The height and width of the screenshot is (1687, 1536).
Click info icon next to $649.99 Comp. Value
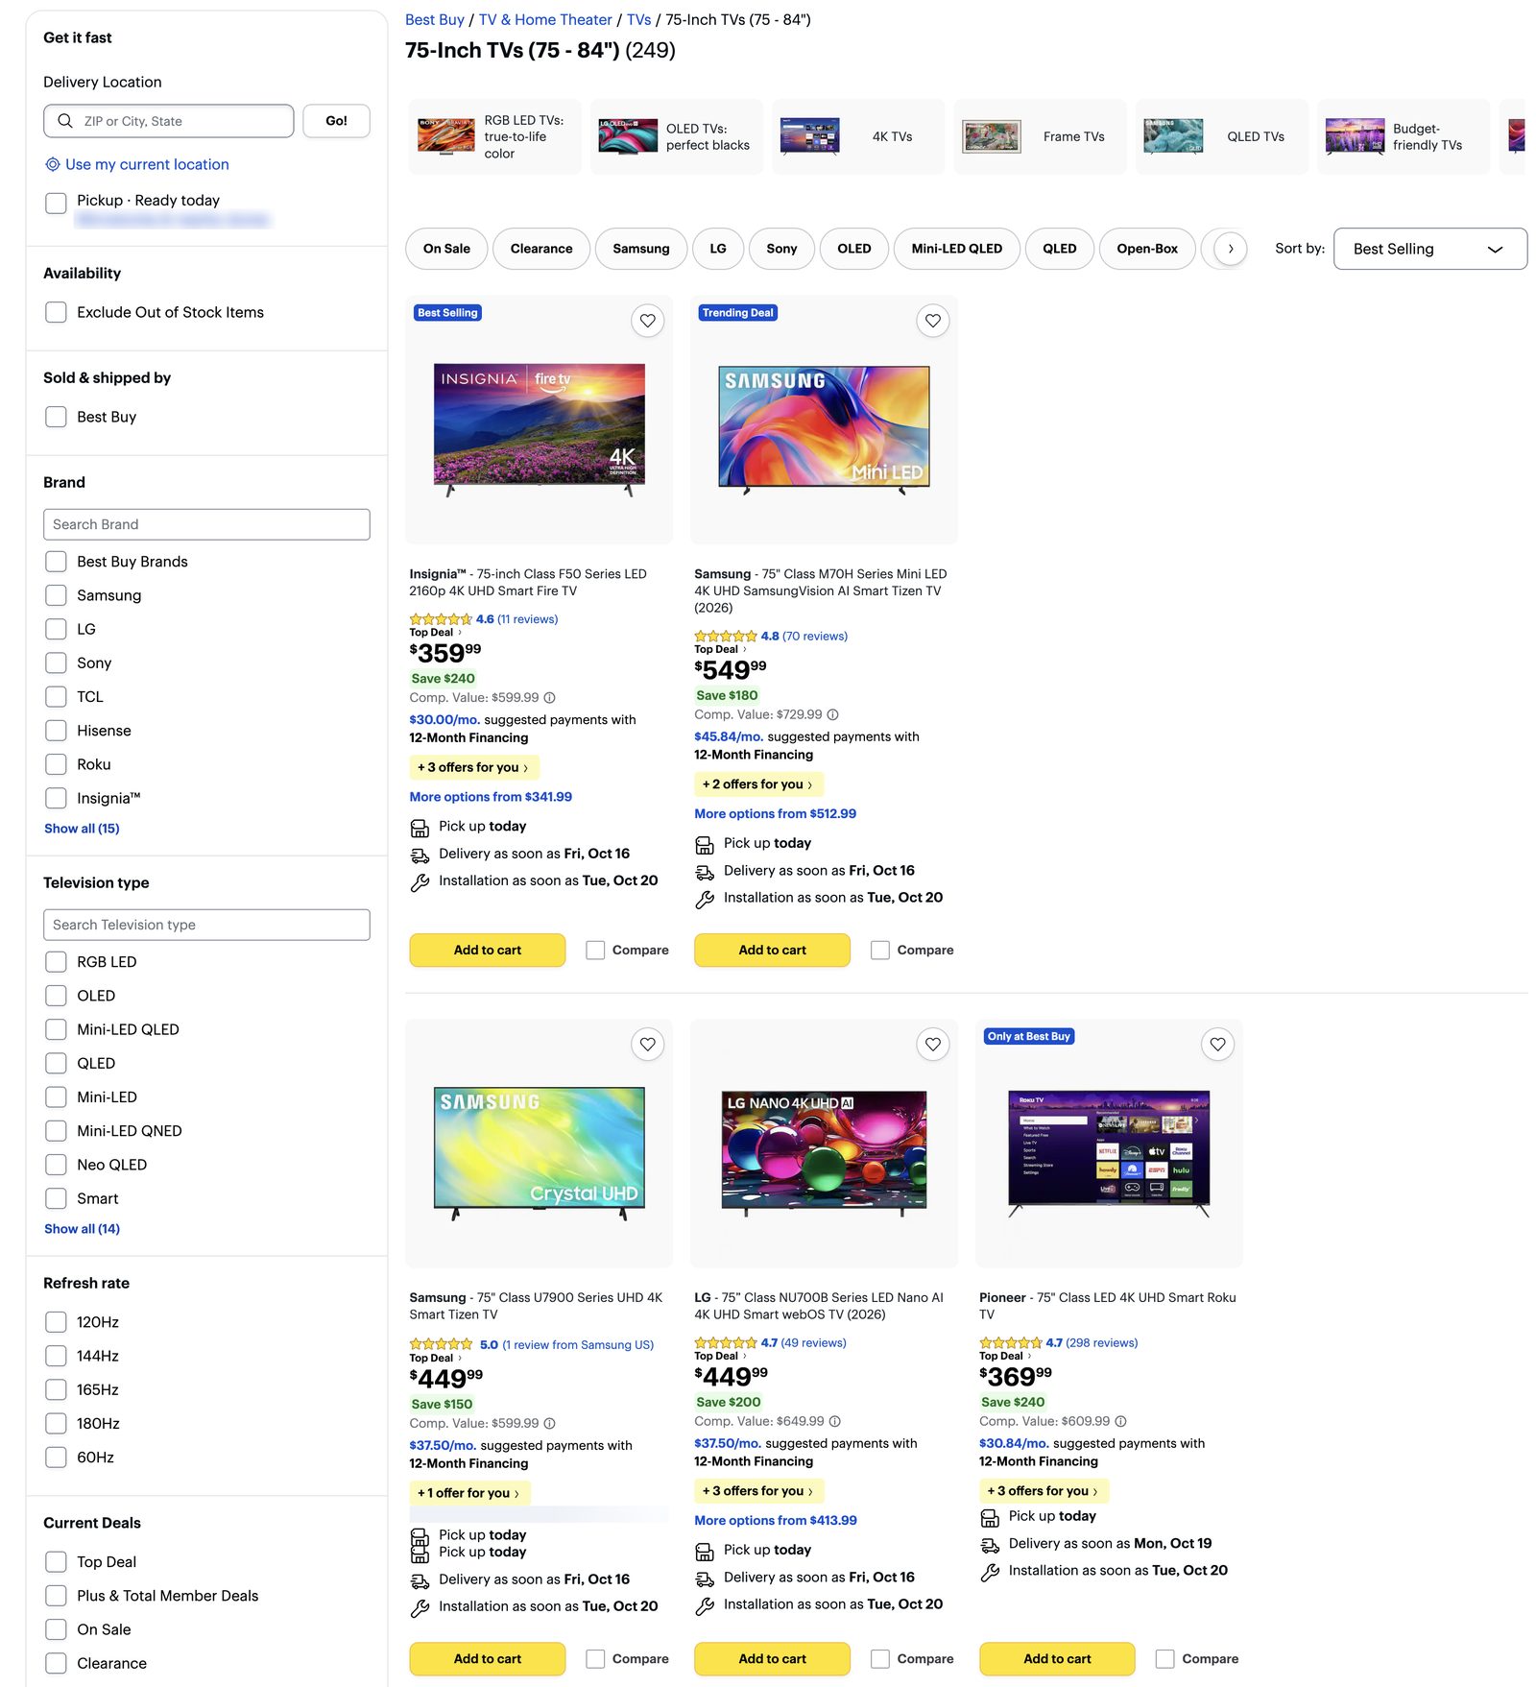click(x=835, y=1421)
